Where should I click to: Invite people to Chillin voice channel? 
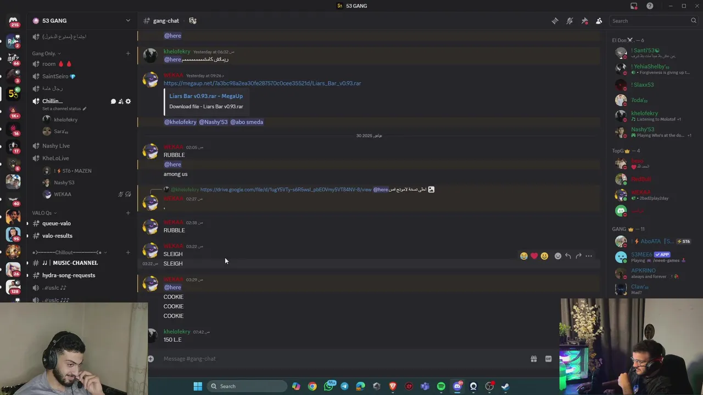point(121,101)
